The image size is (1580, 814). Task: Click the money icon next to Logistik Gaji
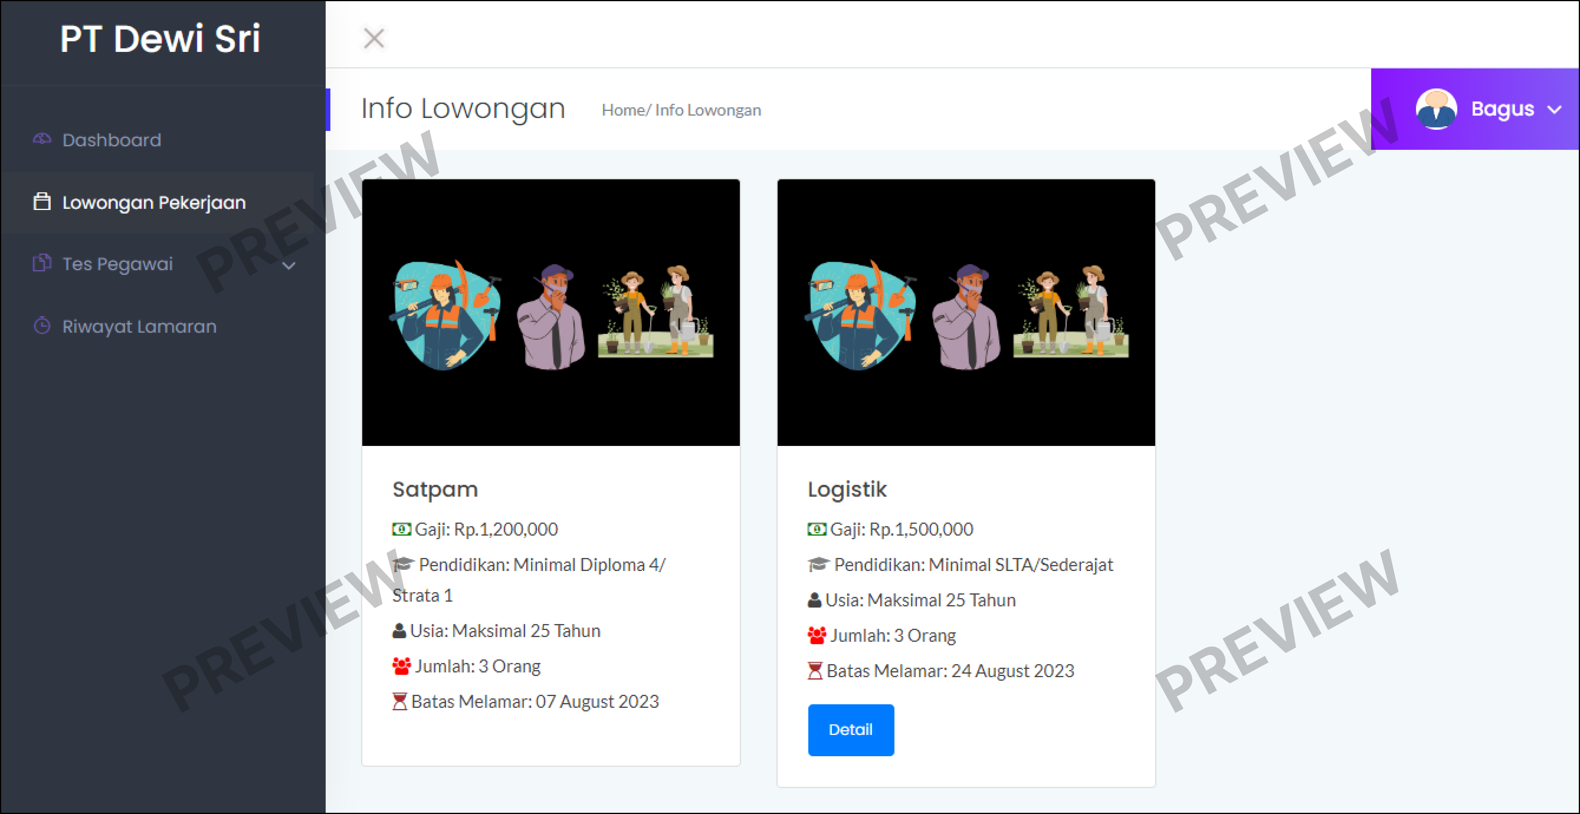[x=816, y=529]
